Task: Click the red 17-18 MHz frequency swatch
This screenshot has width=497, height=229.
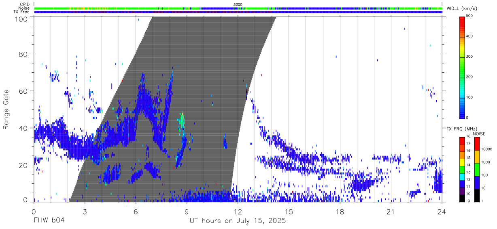Action: [462, 141]
